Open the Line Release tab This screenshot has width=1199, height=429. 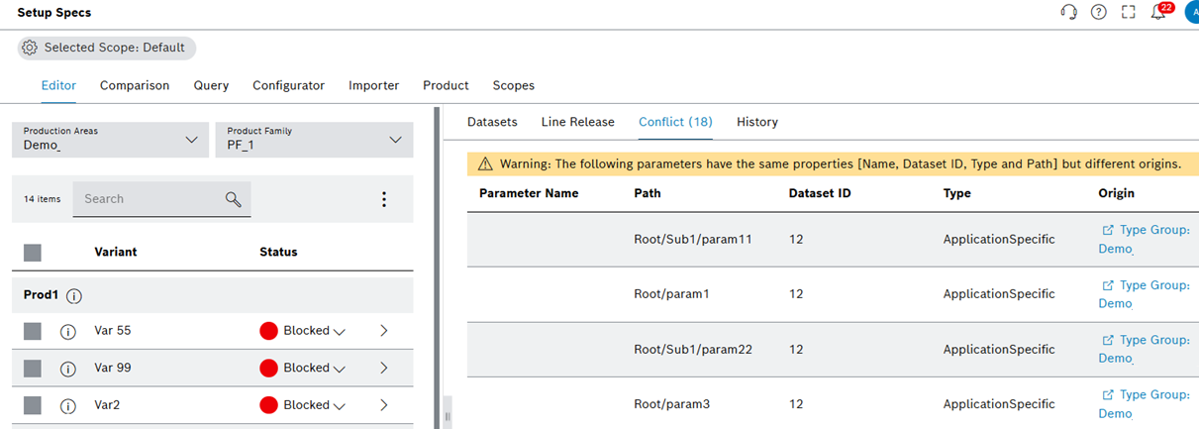(577, 122)
